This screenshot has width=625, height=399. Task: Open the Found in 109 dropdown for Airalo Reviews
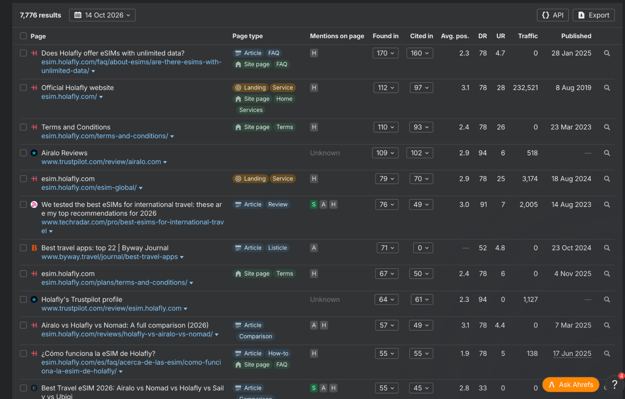(385, 153)
